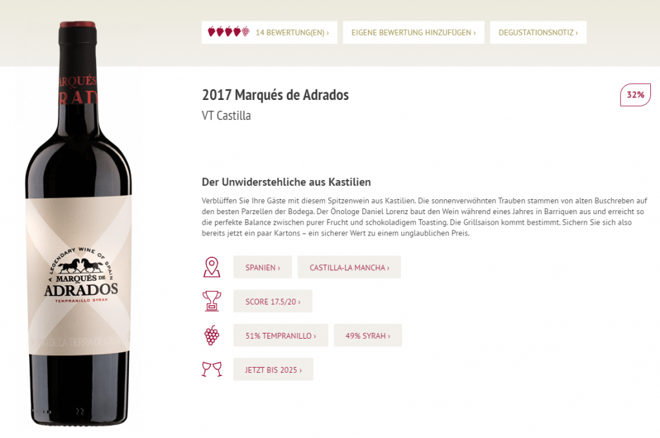The image size is (660, 438).
Task: Click the 2017 Marqués de Adrados title
Action: [275, 95]
